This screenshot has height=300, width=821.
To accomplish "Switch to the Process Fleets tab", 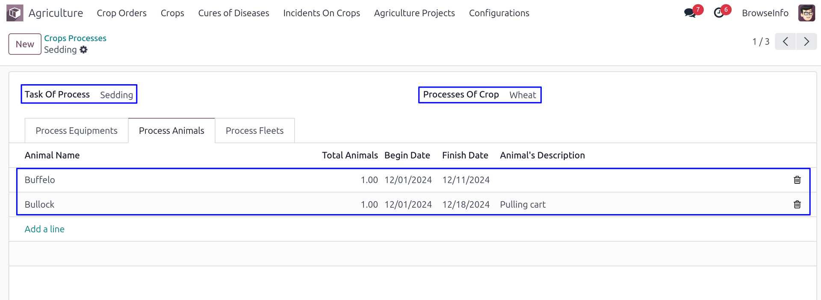I will (254, 131).
